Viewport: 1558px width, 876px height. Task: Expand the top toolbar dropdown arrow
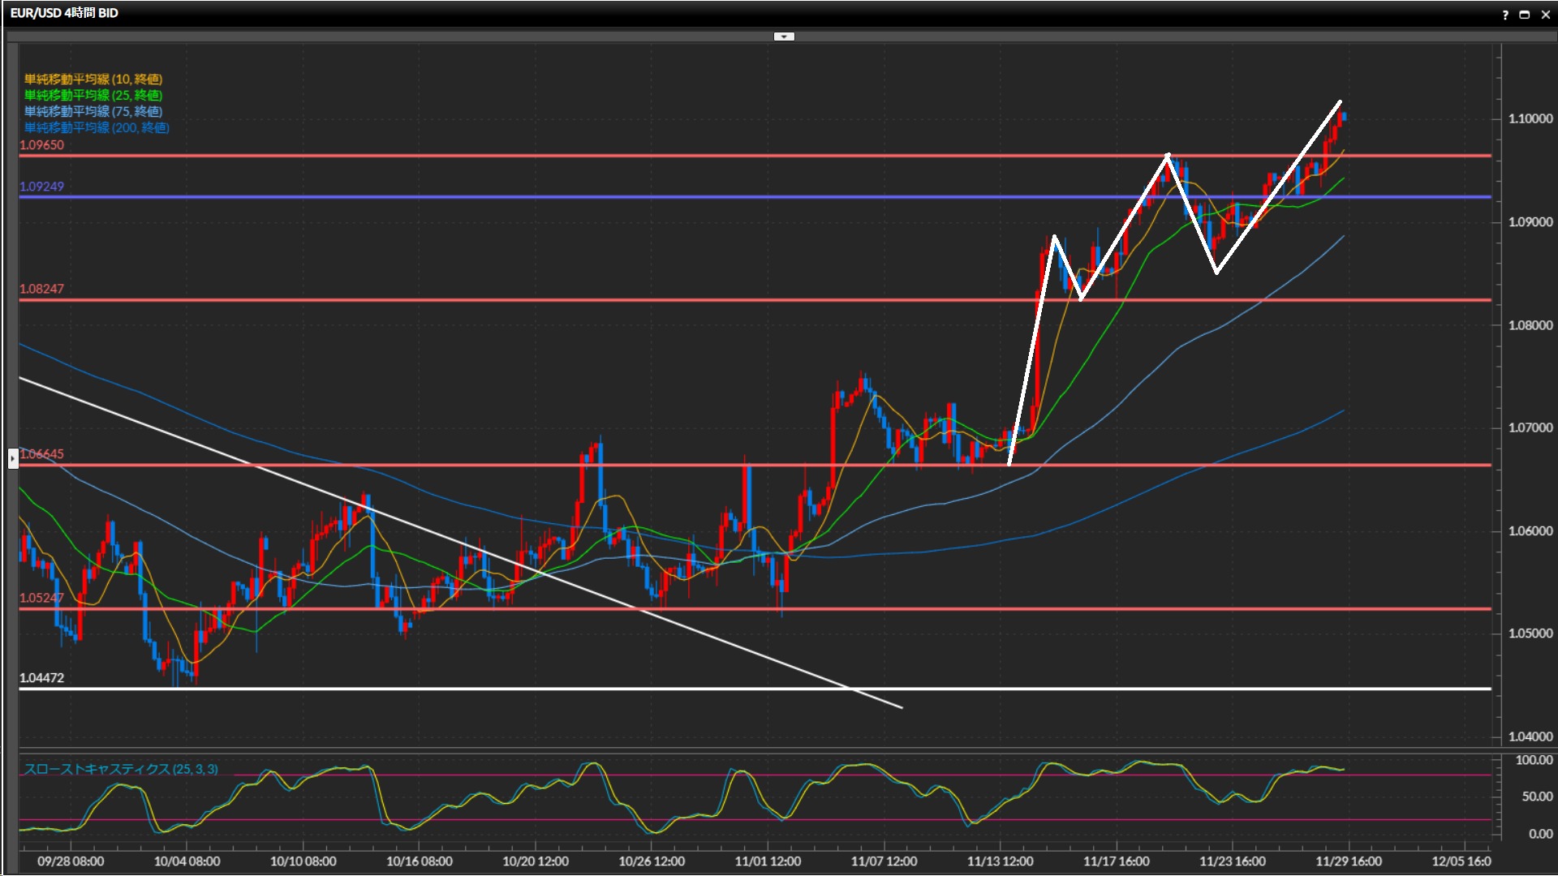pyautogui.click(x=784, y=36)
